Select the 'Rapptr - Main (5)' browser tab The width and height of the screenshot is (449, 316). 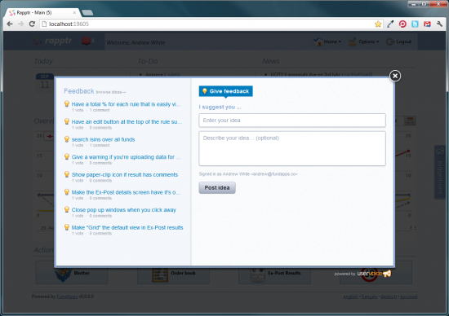coord(42,12)
